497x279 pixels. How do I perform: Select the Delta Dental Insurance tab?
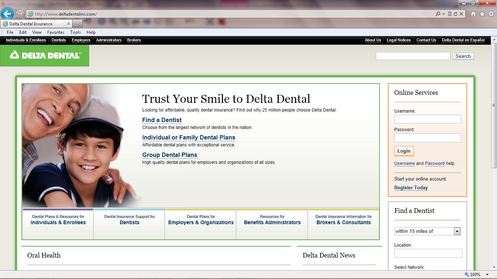click(x=36, y=24)
